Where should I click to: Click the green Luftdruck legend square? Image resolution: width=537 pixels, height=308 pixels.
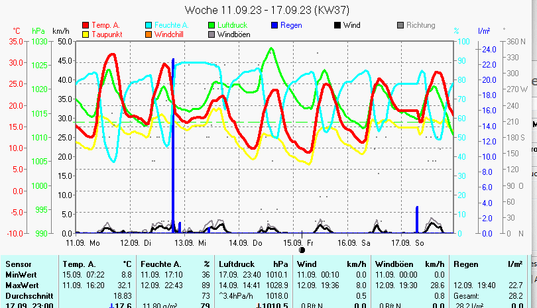pyautogui.click(x=211, y=25)
